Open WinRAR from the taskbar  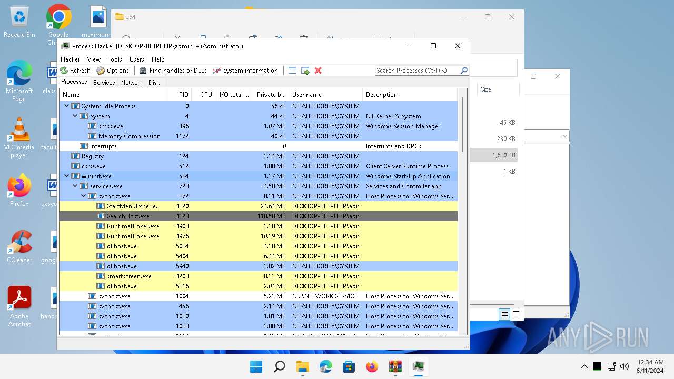(395, 366)
